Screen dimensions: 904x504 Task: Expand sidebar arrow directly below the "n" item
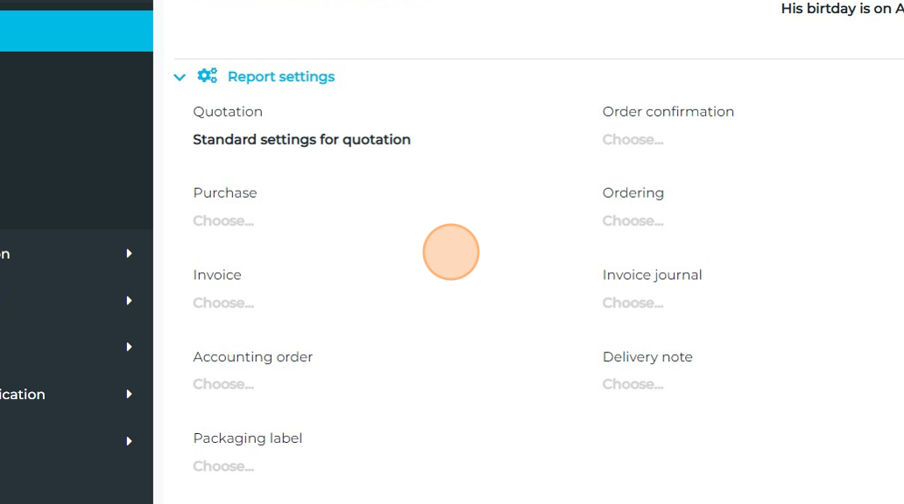coord(129,301)
